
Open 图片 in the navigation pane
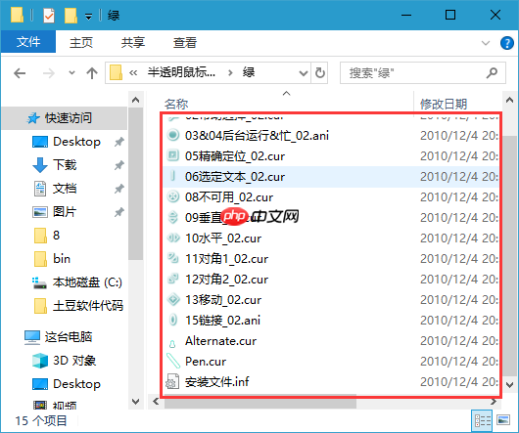click(x=65, y=212)
